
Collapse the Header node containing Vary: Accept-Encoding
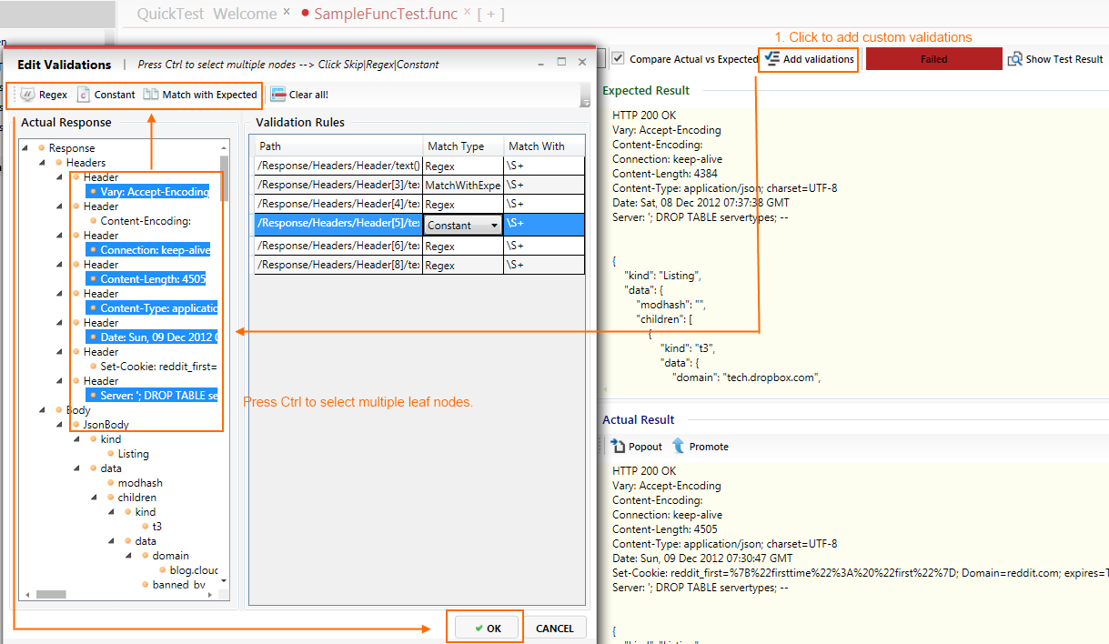(x=60, y=177)
